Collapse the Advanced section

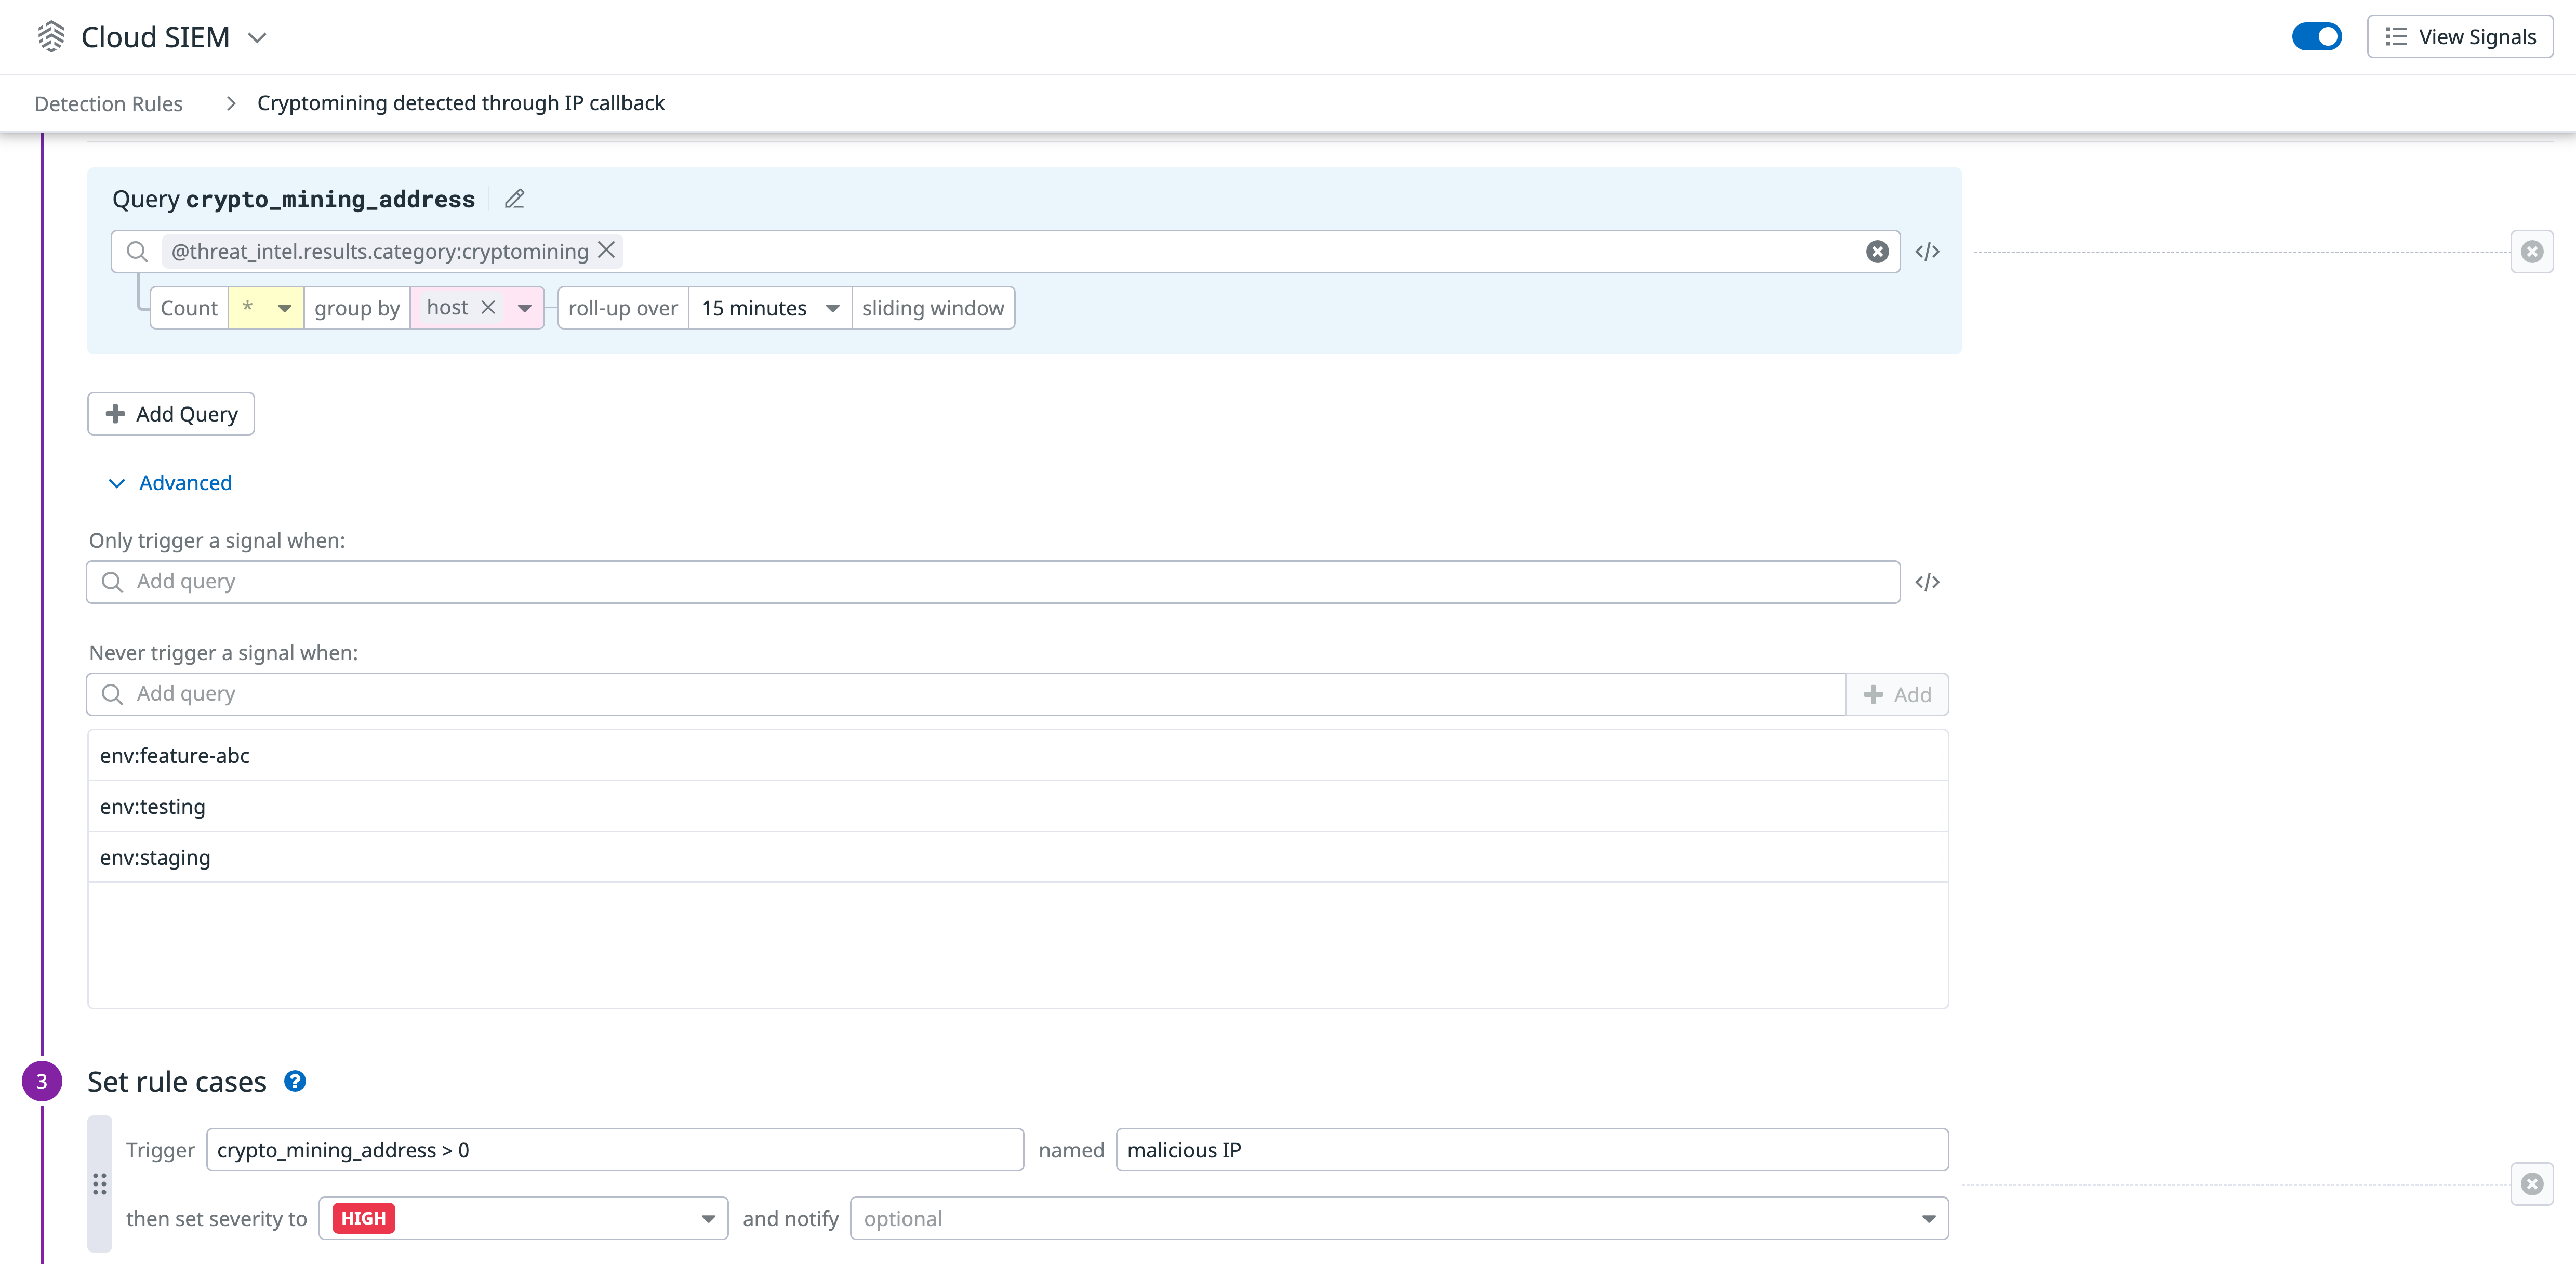[x=169, y=483]
